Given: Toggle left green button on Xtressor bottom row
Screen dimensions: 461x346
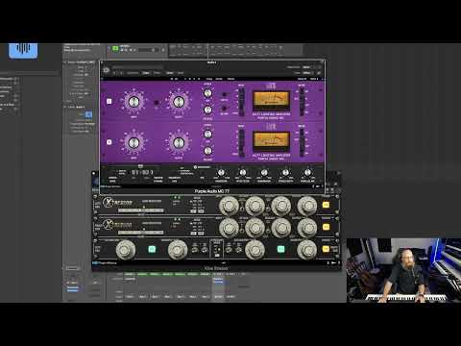Looking at the screenshot, I should point(152,249).
